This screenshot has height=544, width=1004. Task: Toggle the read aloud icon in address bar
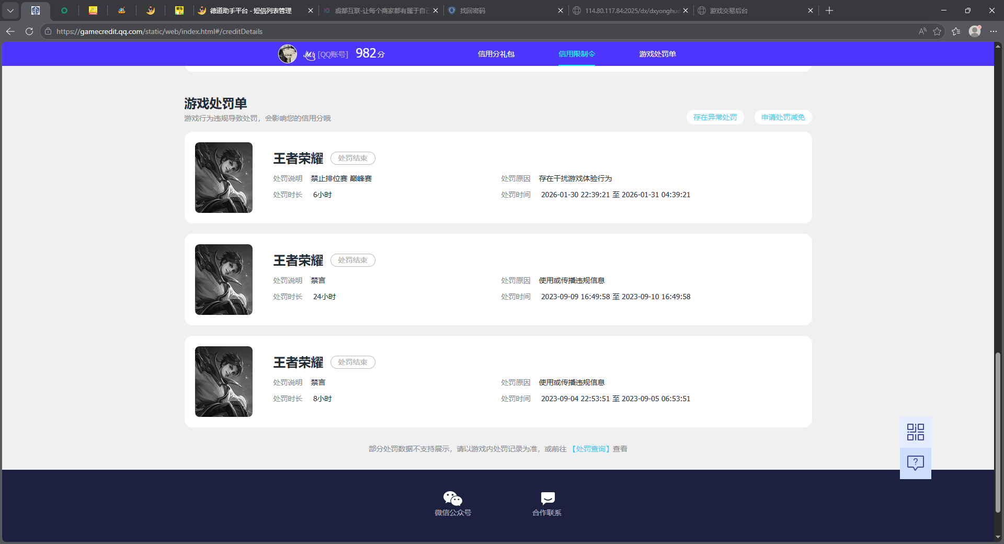(922, 31)
